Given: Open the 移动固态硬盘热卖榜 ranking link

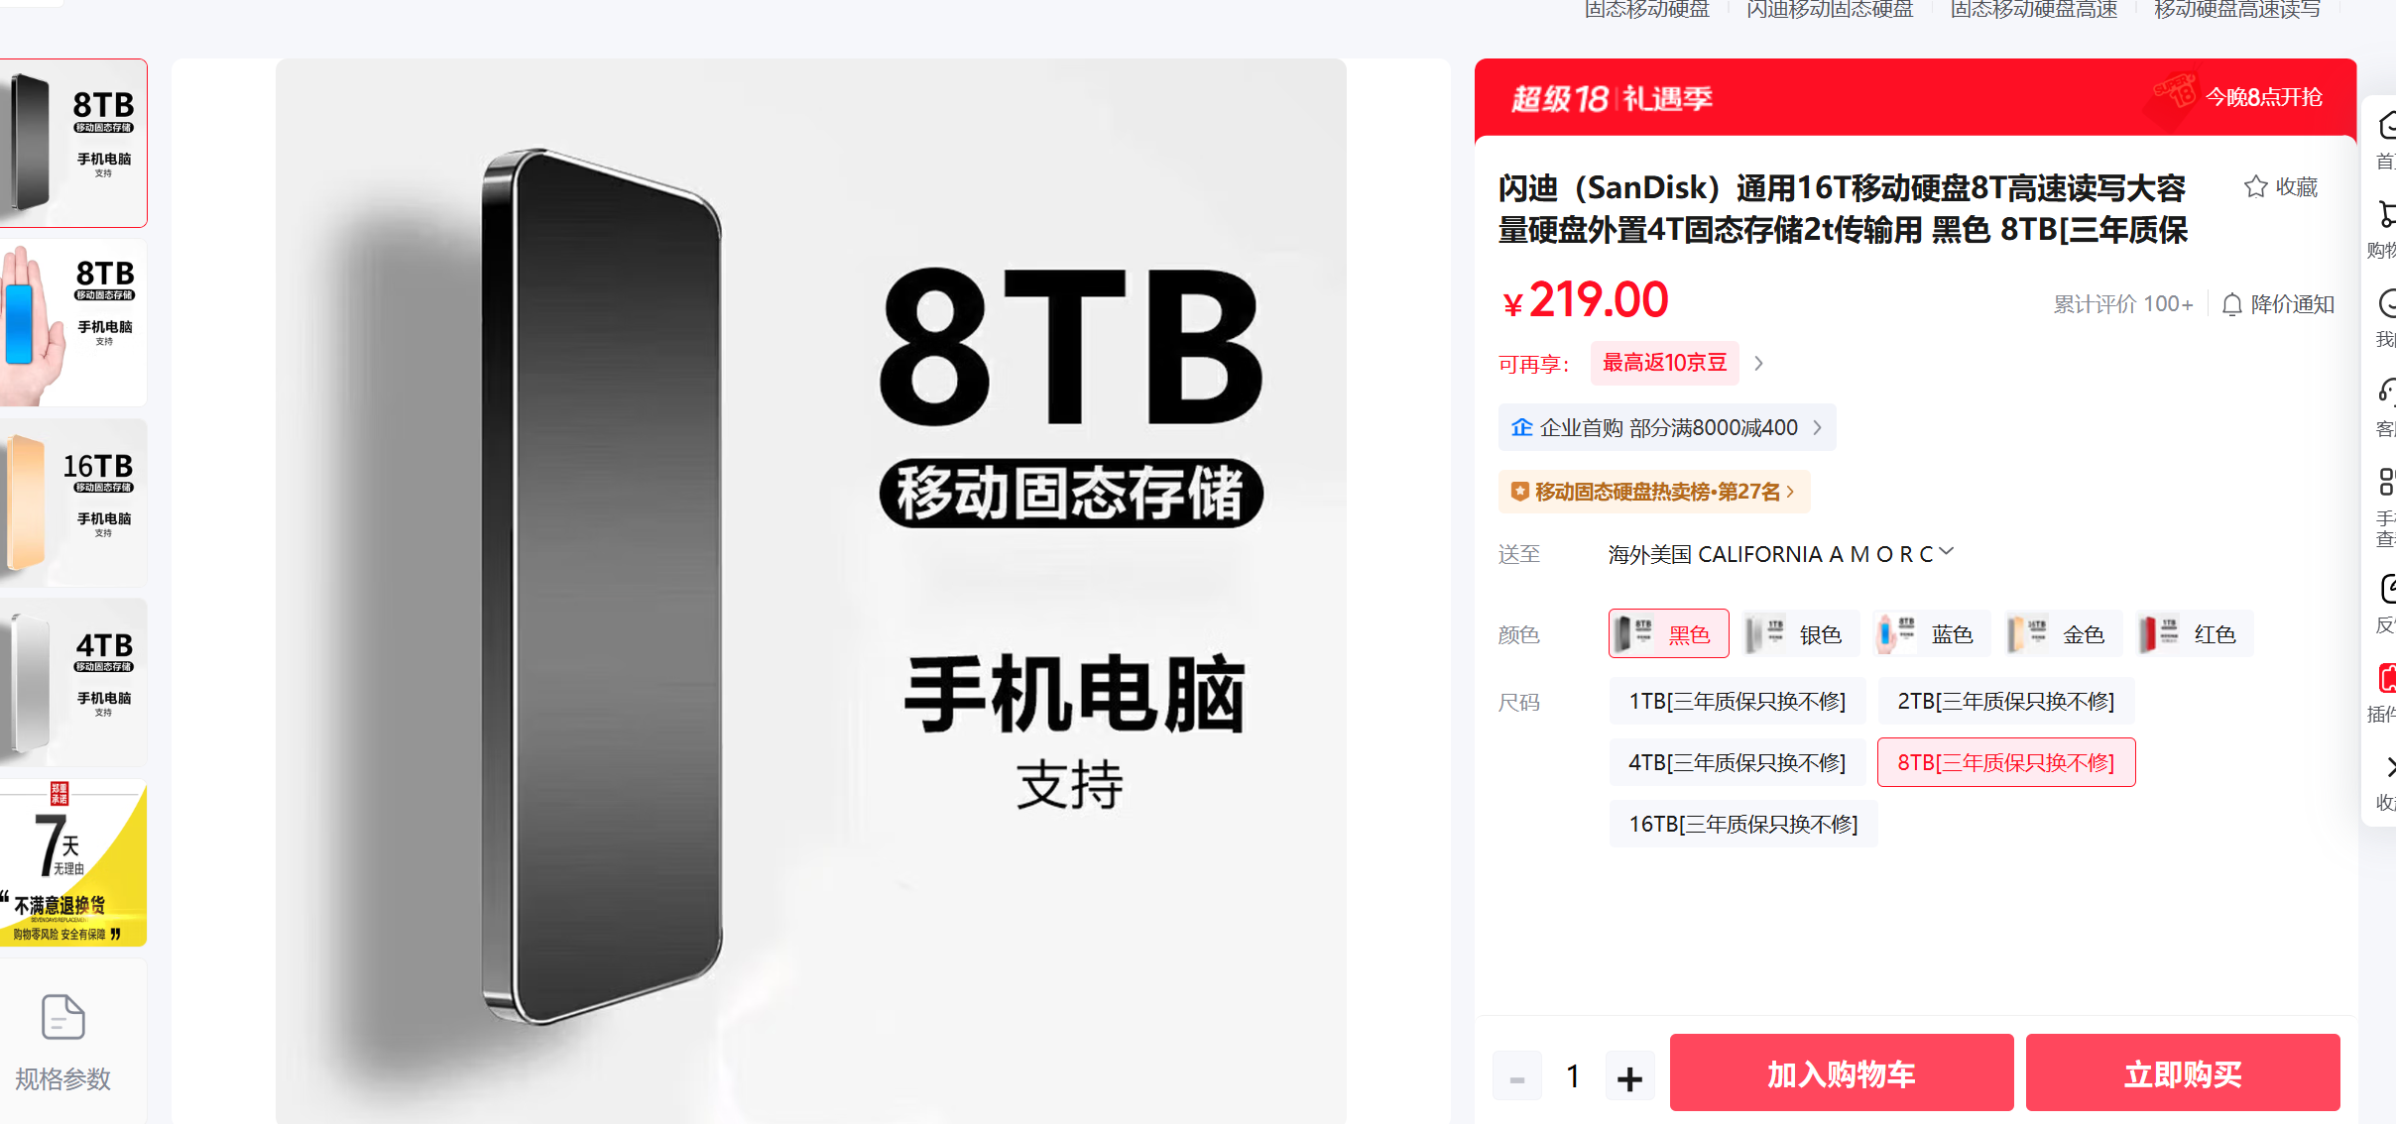Looking at the screenshot, I should 1653,492.
